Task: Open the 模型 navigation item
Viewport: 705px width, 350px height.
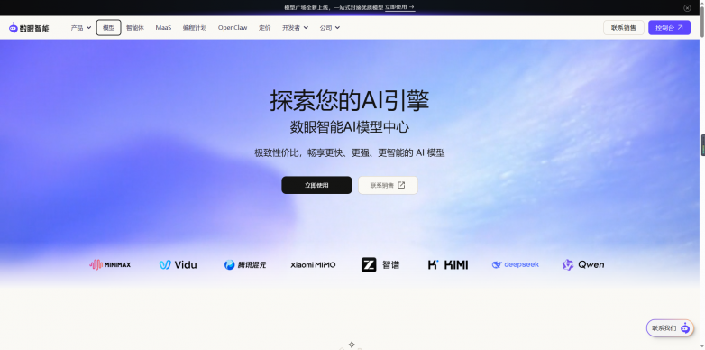Action: (109, 28)
